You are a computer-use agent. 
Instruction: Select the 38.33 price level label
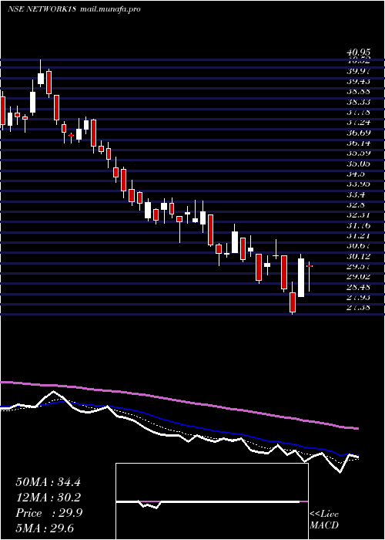click(x=358, y=102)
